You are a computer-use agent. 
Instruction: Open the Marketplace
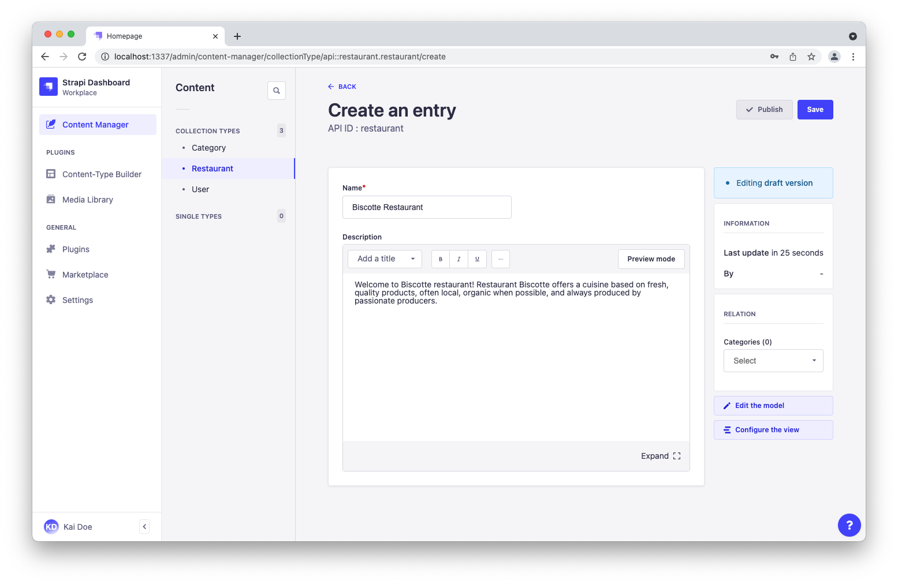pos(85,274)
